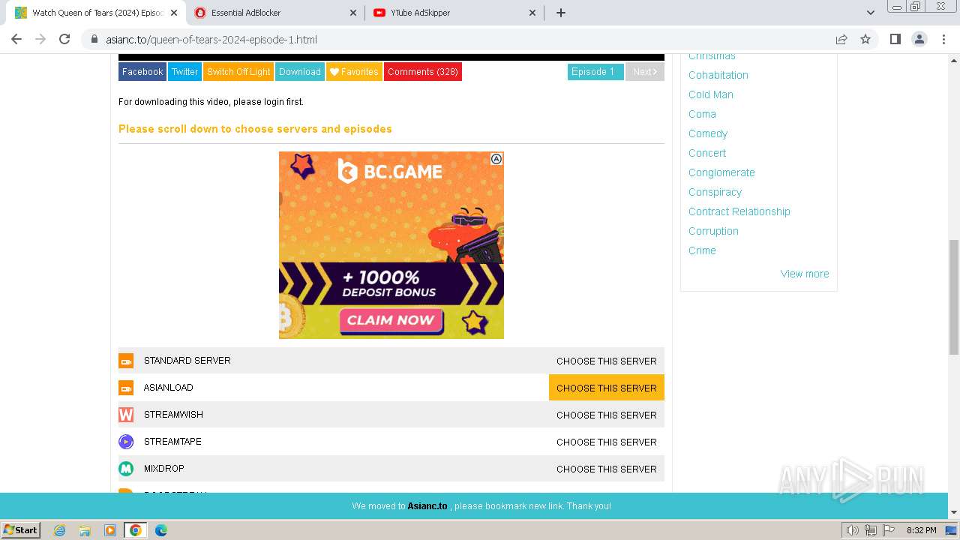Choose the STREAMWISH server

coord(607,415)
